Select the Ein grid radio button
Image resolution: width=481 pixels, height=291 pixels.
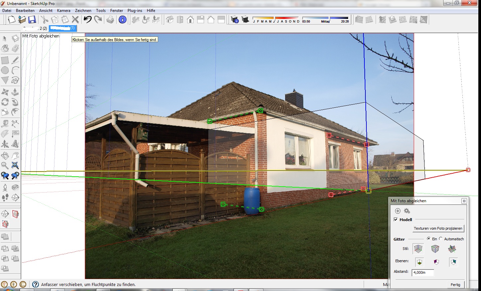[429, 239]
